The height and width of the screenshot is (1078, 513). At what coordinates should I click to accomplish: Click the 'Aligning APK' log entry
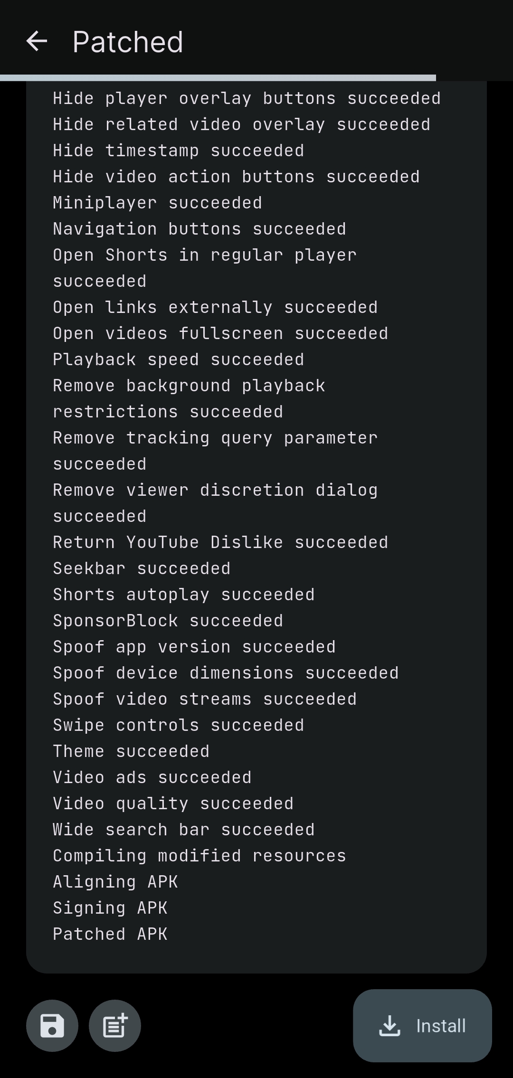point(115,882)
